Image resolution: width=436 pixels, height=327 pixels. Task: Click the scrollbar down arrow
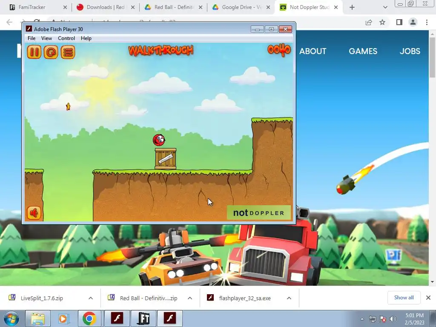click(x=433, y=282)
